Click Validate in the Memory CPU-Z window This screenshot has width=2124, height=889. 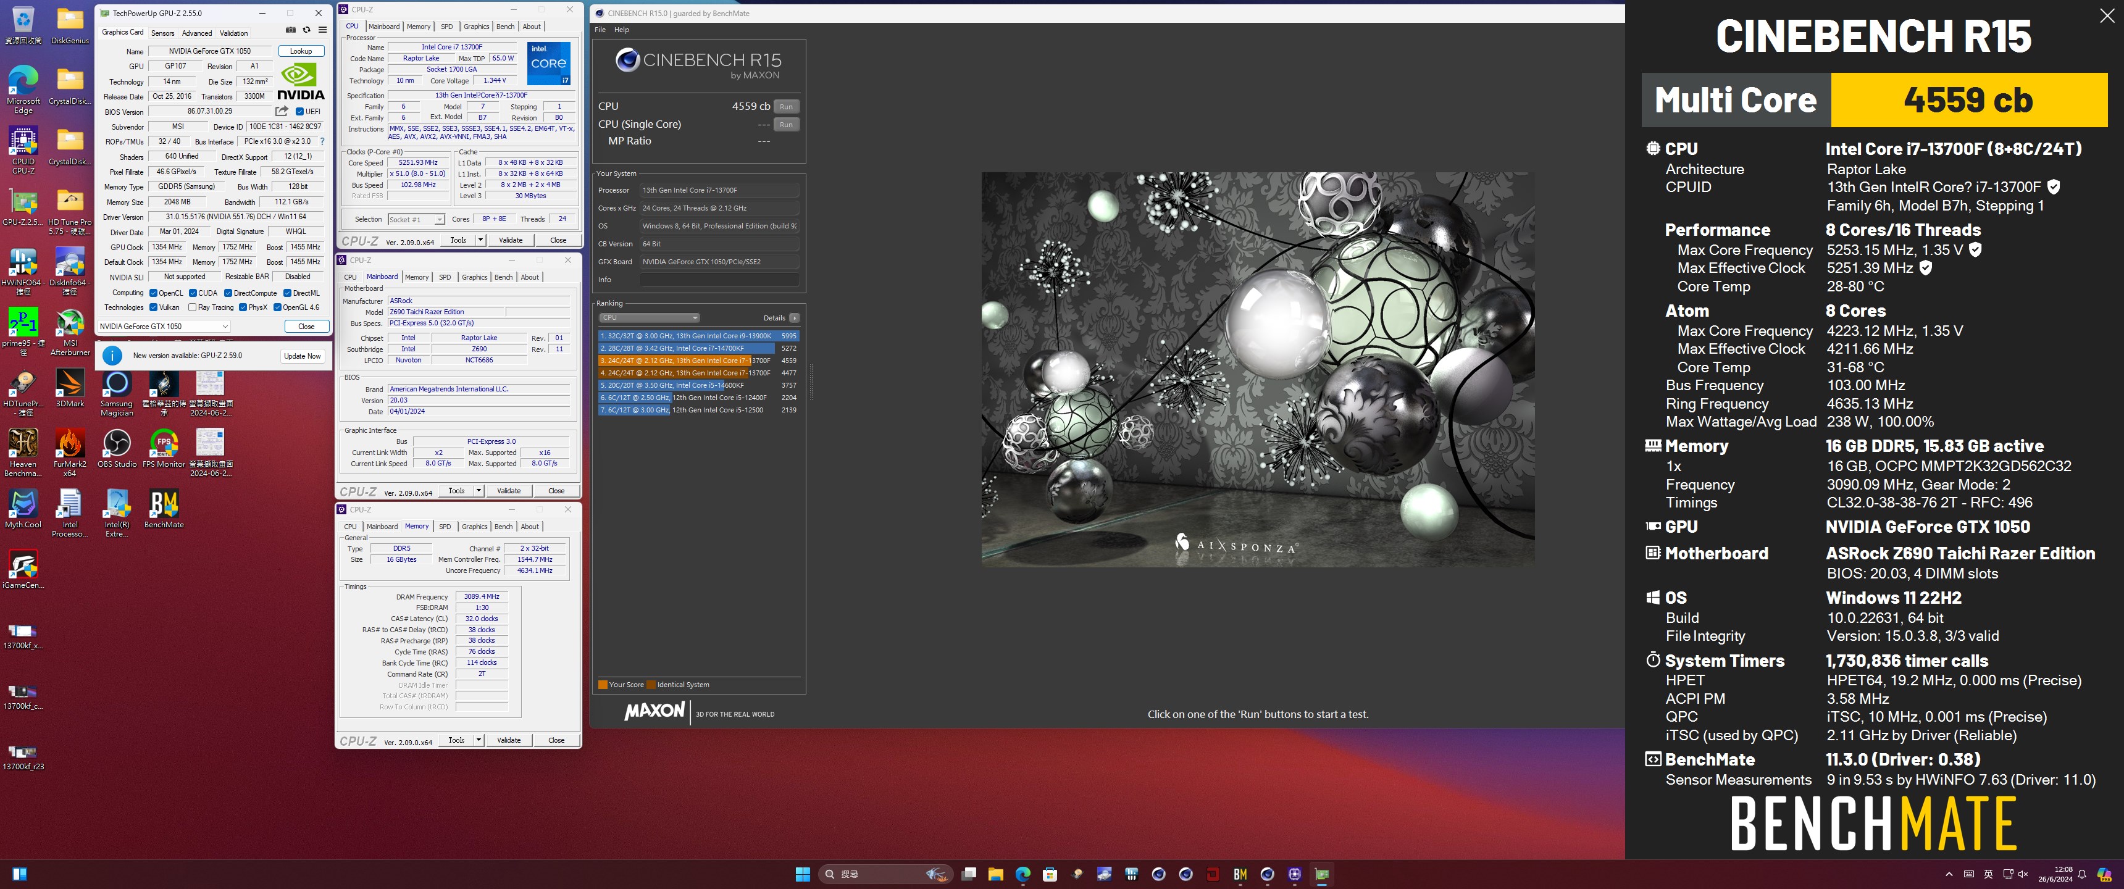pyautogui.click(x=509, y=740)
